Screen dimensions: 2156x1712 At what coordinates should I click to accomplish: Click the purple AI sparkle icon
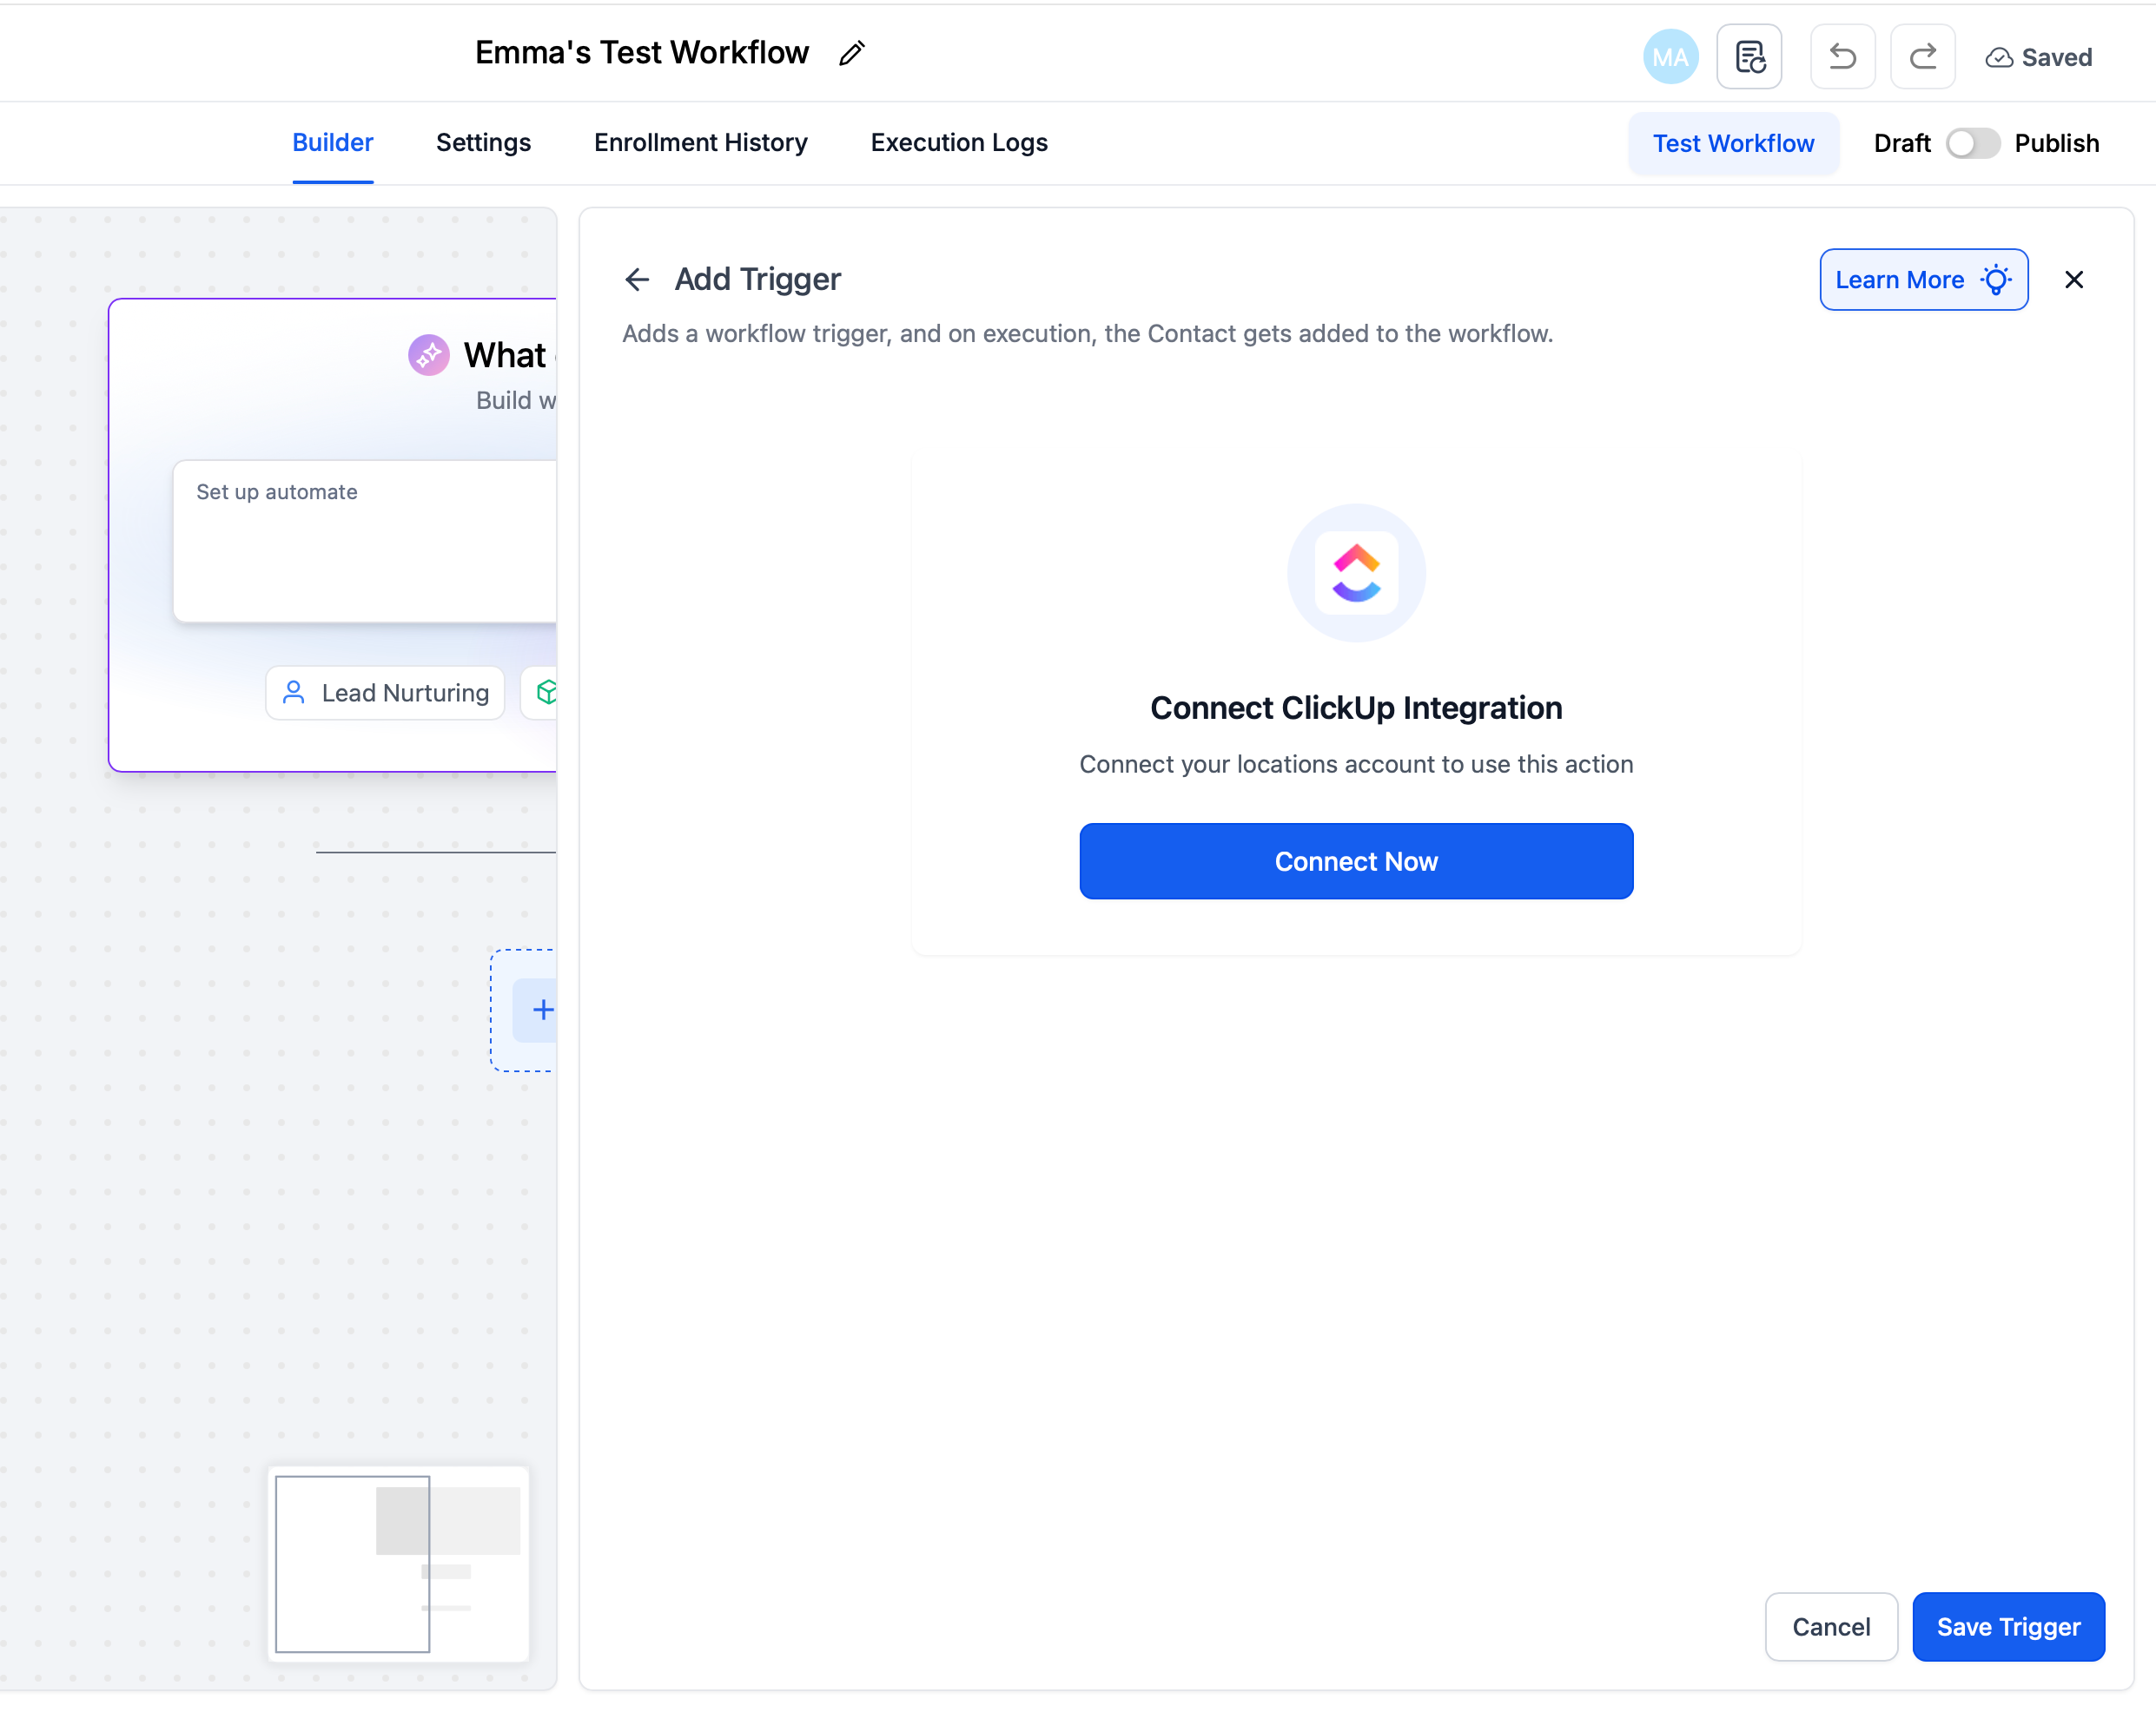tap(428, 355)
